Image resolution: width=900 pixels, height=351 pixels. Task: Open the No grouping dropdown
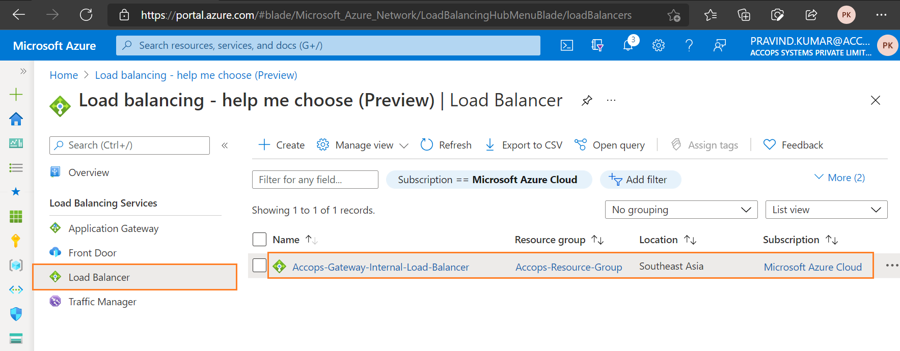[681, 210]
